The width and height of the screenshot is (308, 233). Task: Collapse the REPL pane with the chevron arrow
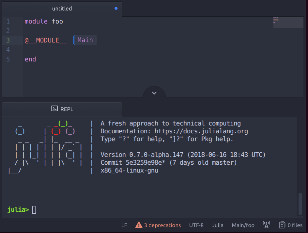pos(154,93)
